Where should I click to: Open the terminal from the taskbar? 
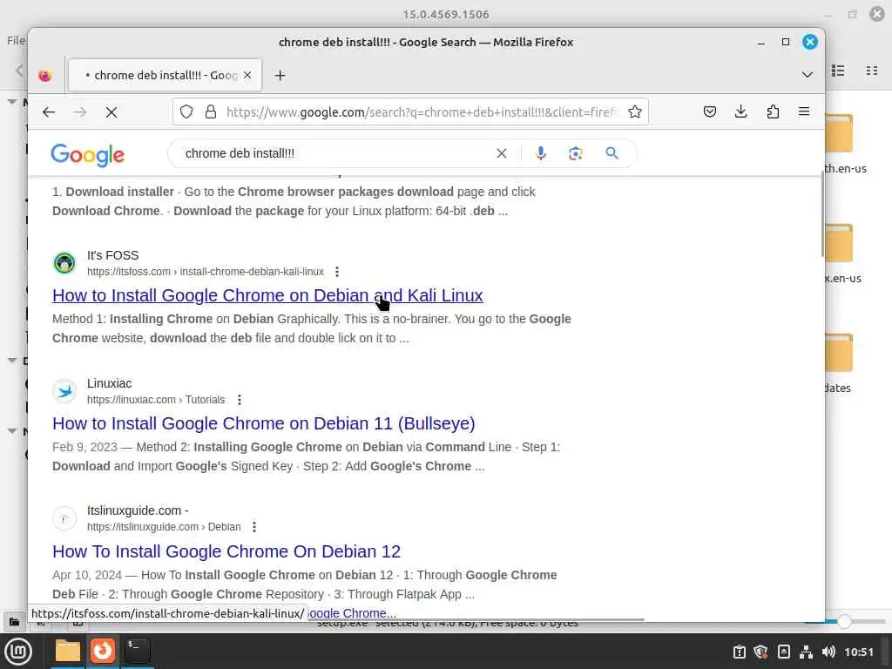click(x=137, y=651)
